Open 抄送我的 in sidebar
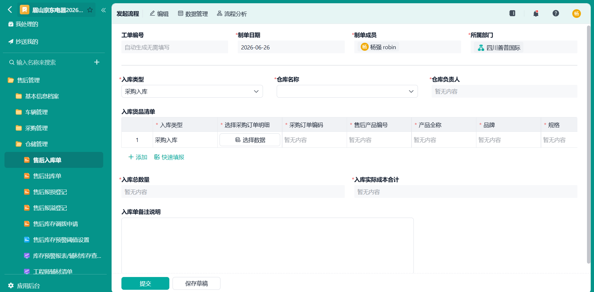594x292 pixels. (x=23, y=41)
